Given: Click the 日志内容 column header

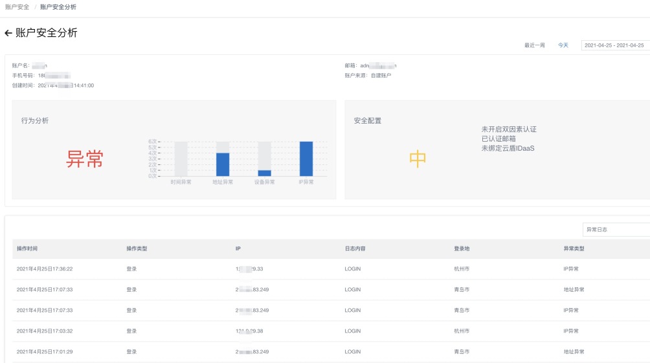Looking at the screenshot, I should tap(355, 248).
